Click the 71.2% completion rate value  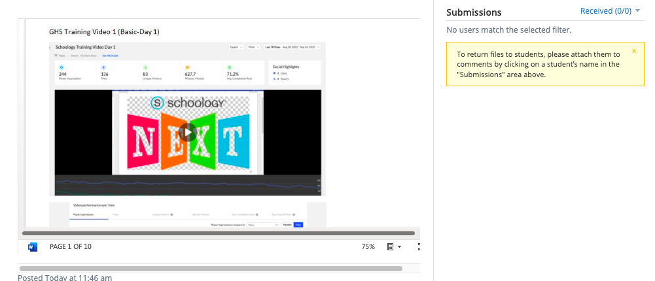tap(233, 74)
